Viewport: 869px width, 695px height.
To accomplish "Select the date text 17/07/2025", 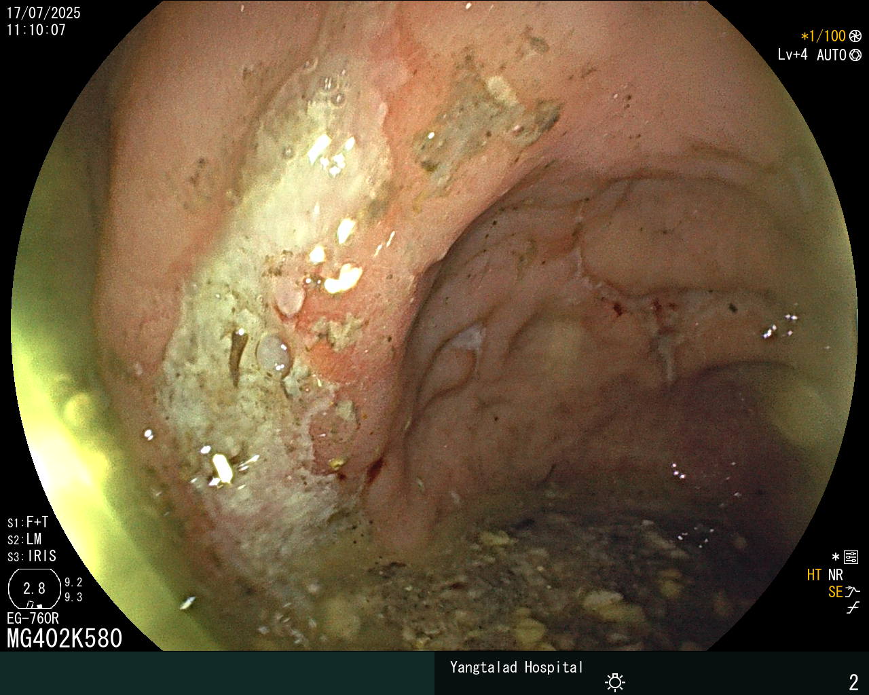I will coord(43,13).
